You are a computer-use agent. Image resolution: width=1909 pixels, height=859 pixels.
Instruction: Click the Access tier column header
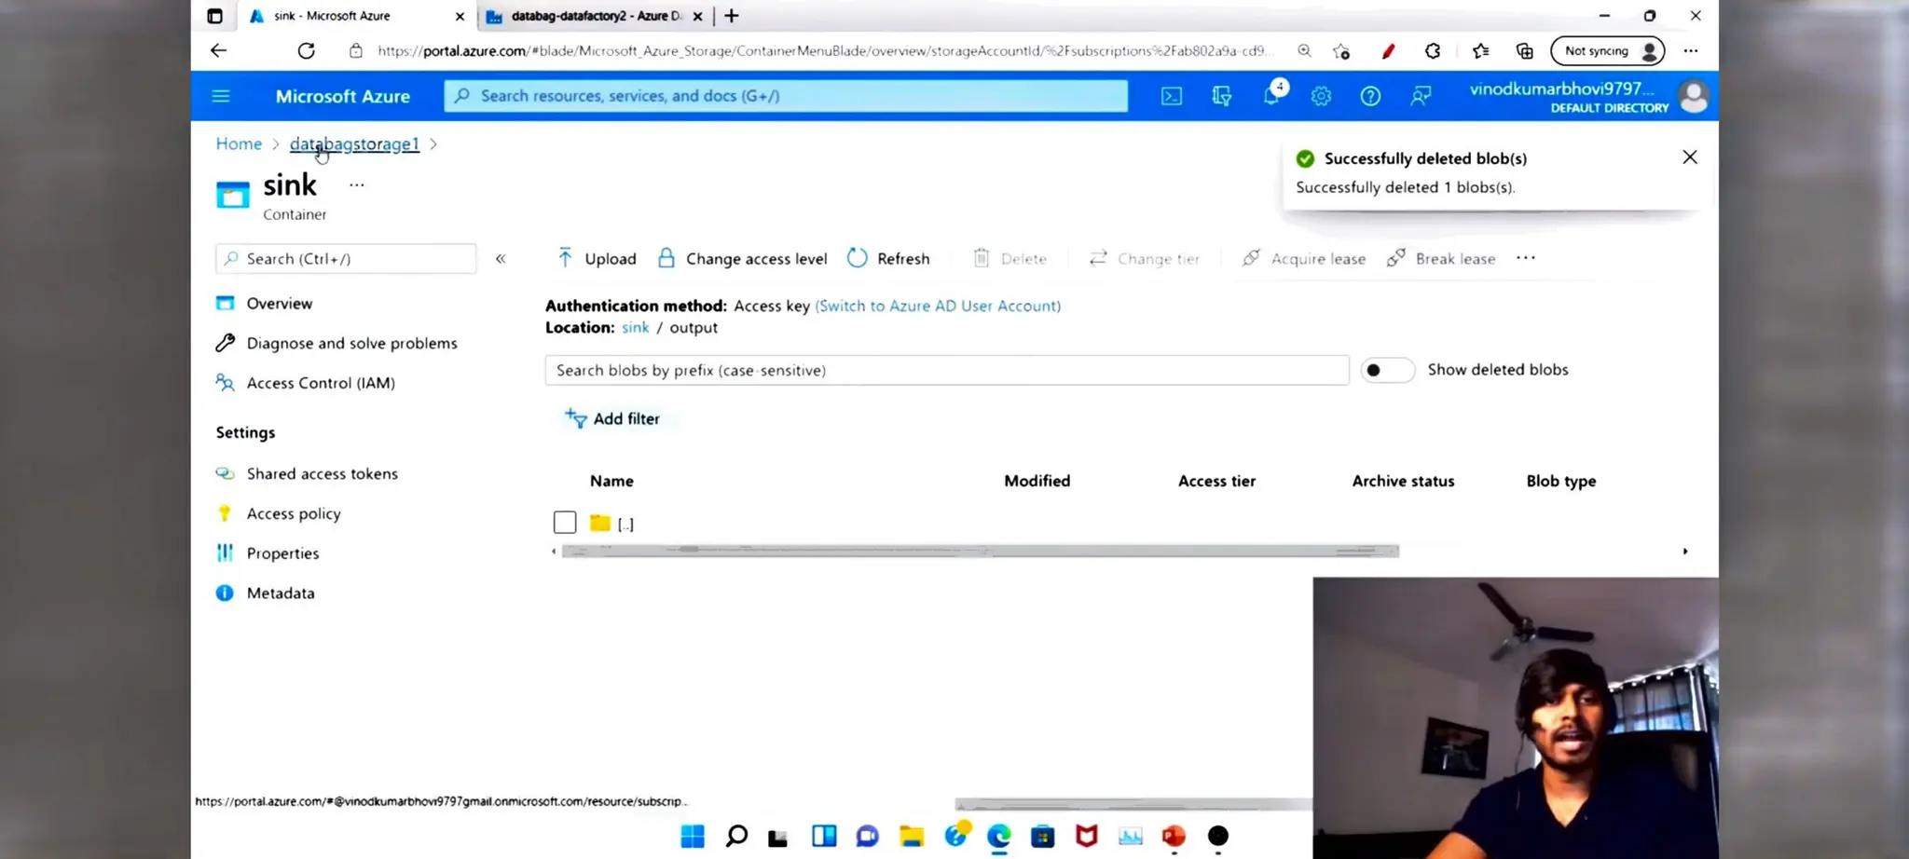(1216, 481)
